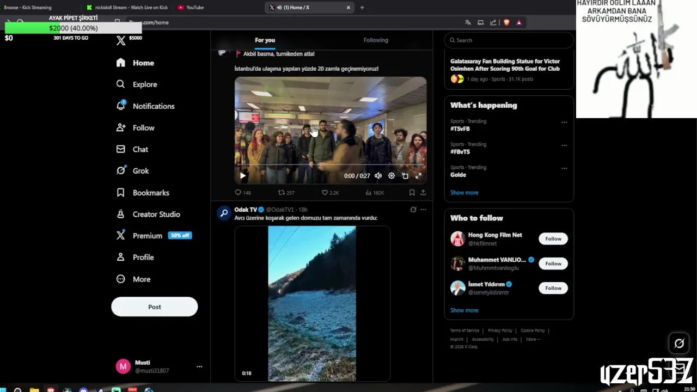Screen dimensions: 697x392
Task: Ask Grok about the Odak TV post
Action: tap(413, 210)
